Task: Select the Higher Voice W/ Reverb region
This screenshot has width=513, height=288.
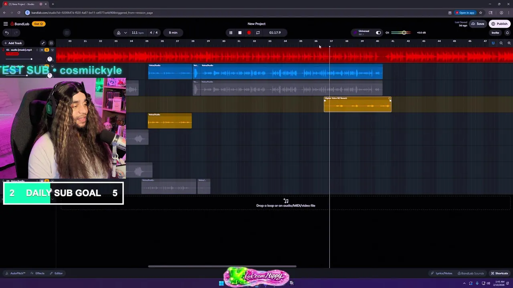Action: pos(357,104)
